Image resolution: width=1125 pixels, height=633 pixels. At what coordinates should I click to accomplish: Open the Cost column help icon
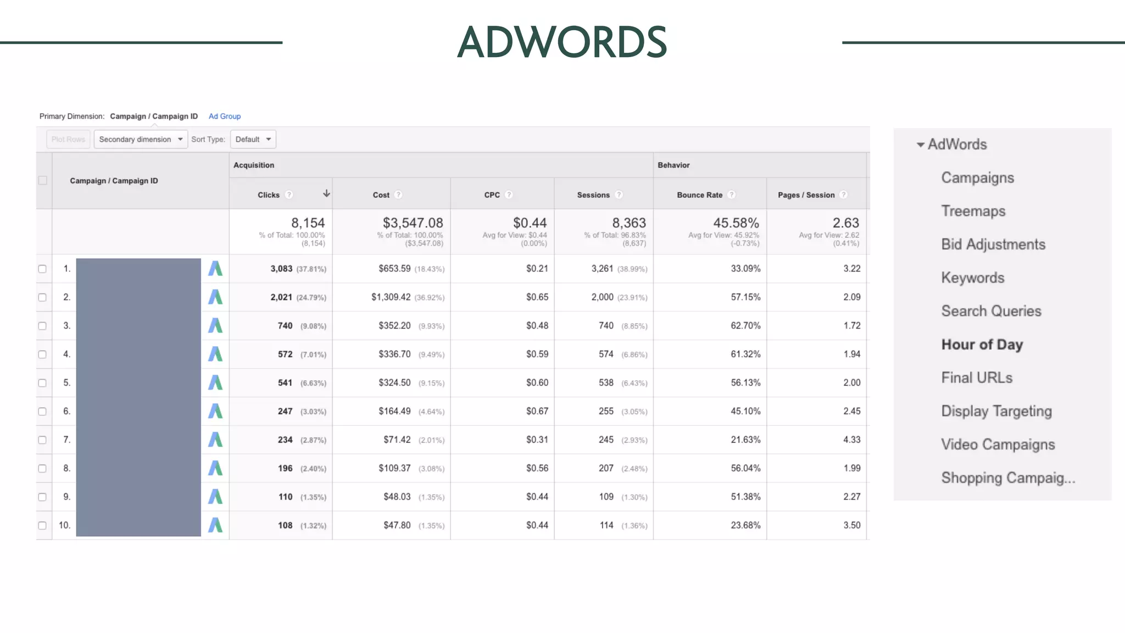click(398, 195)
